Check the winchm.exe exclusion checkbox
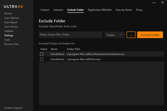167x111 pixels. click(x=42, y=54)
